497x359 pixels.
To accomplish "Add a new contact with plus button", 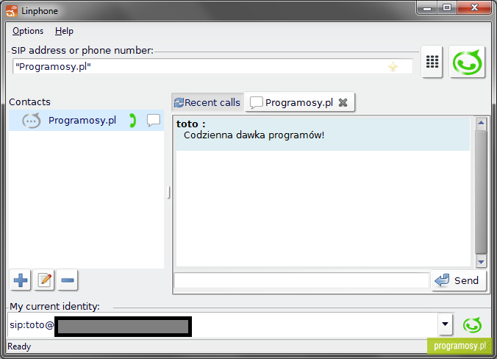I will coord(21,280).
